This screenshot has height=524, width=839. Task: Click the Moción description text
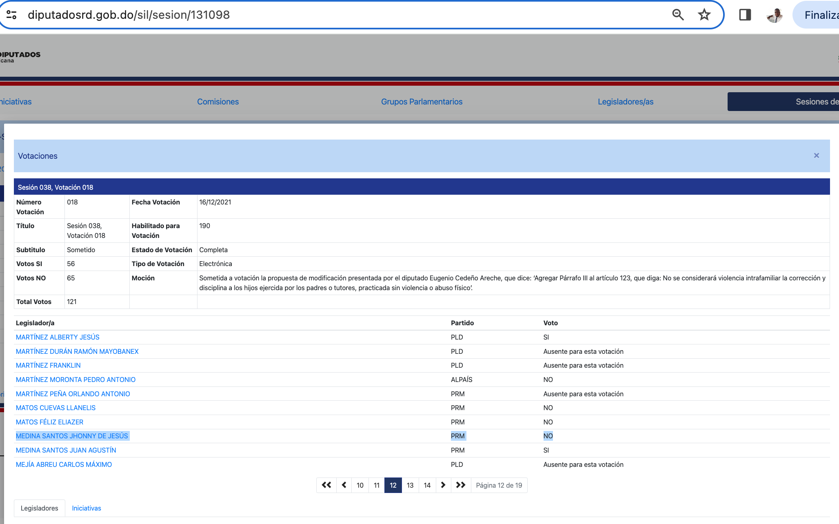pos(512,283)
